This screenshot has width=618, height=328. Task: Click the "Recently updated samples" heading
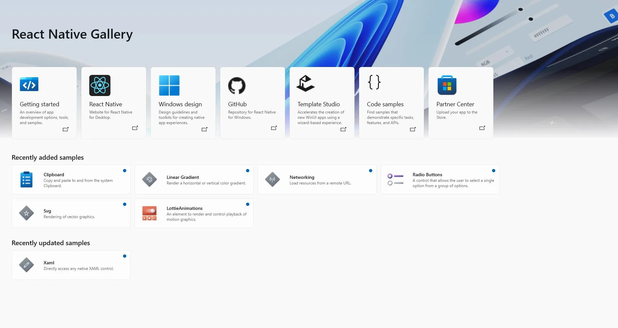click(51, 243)
